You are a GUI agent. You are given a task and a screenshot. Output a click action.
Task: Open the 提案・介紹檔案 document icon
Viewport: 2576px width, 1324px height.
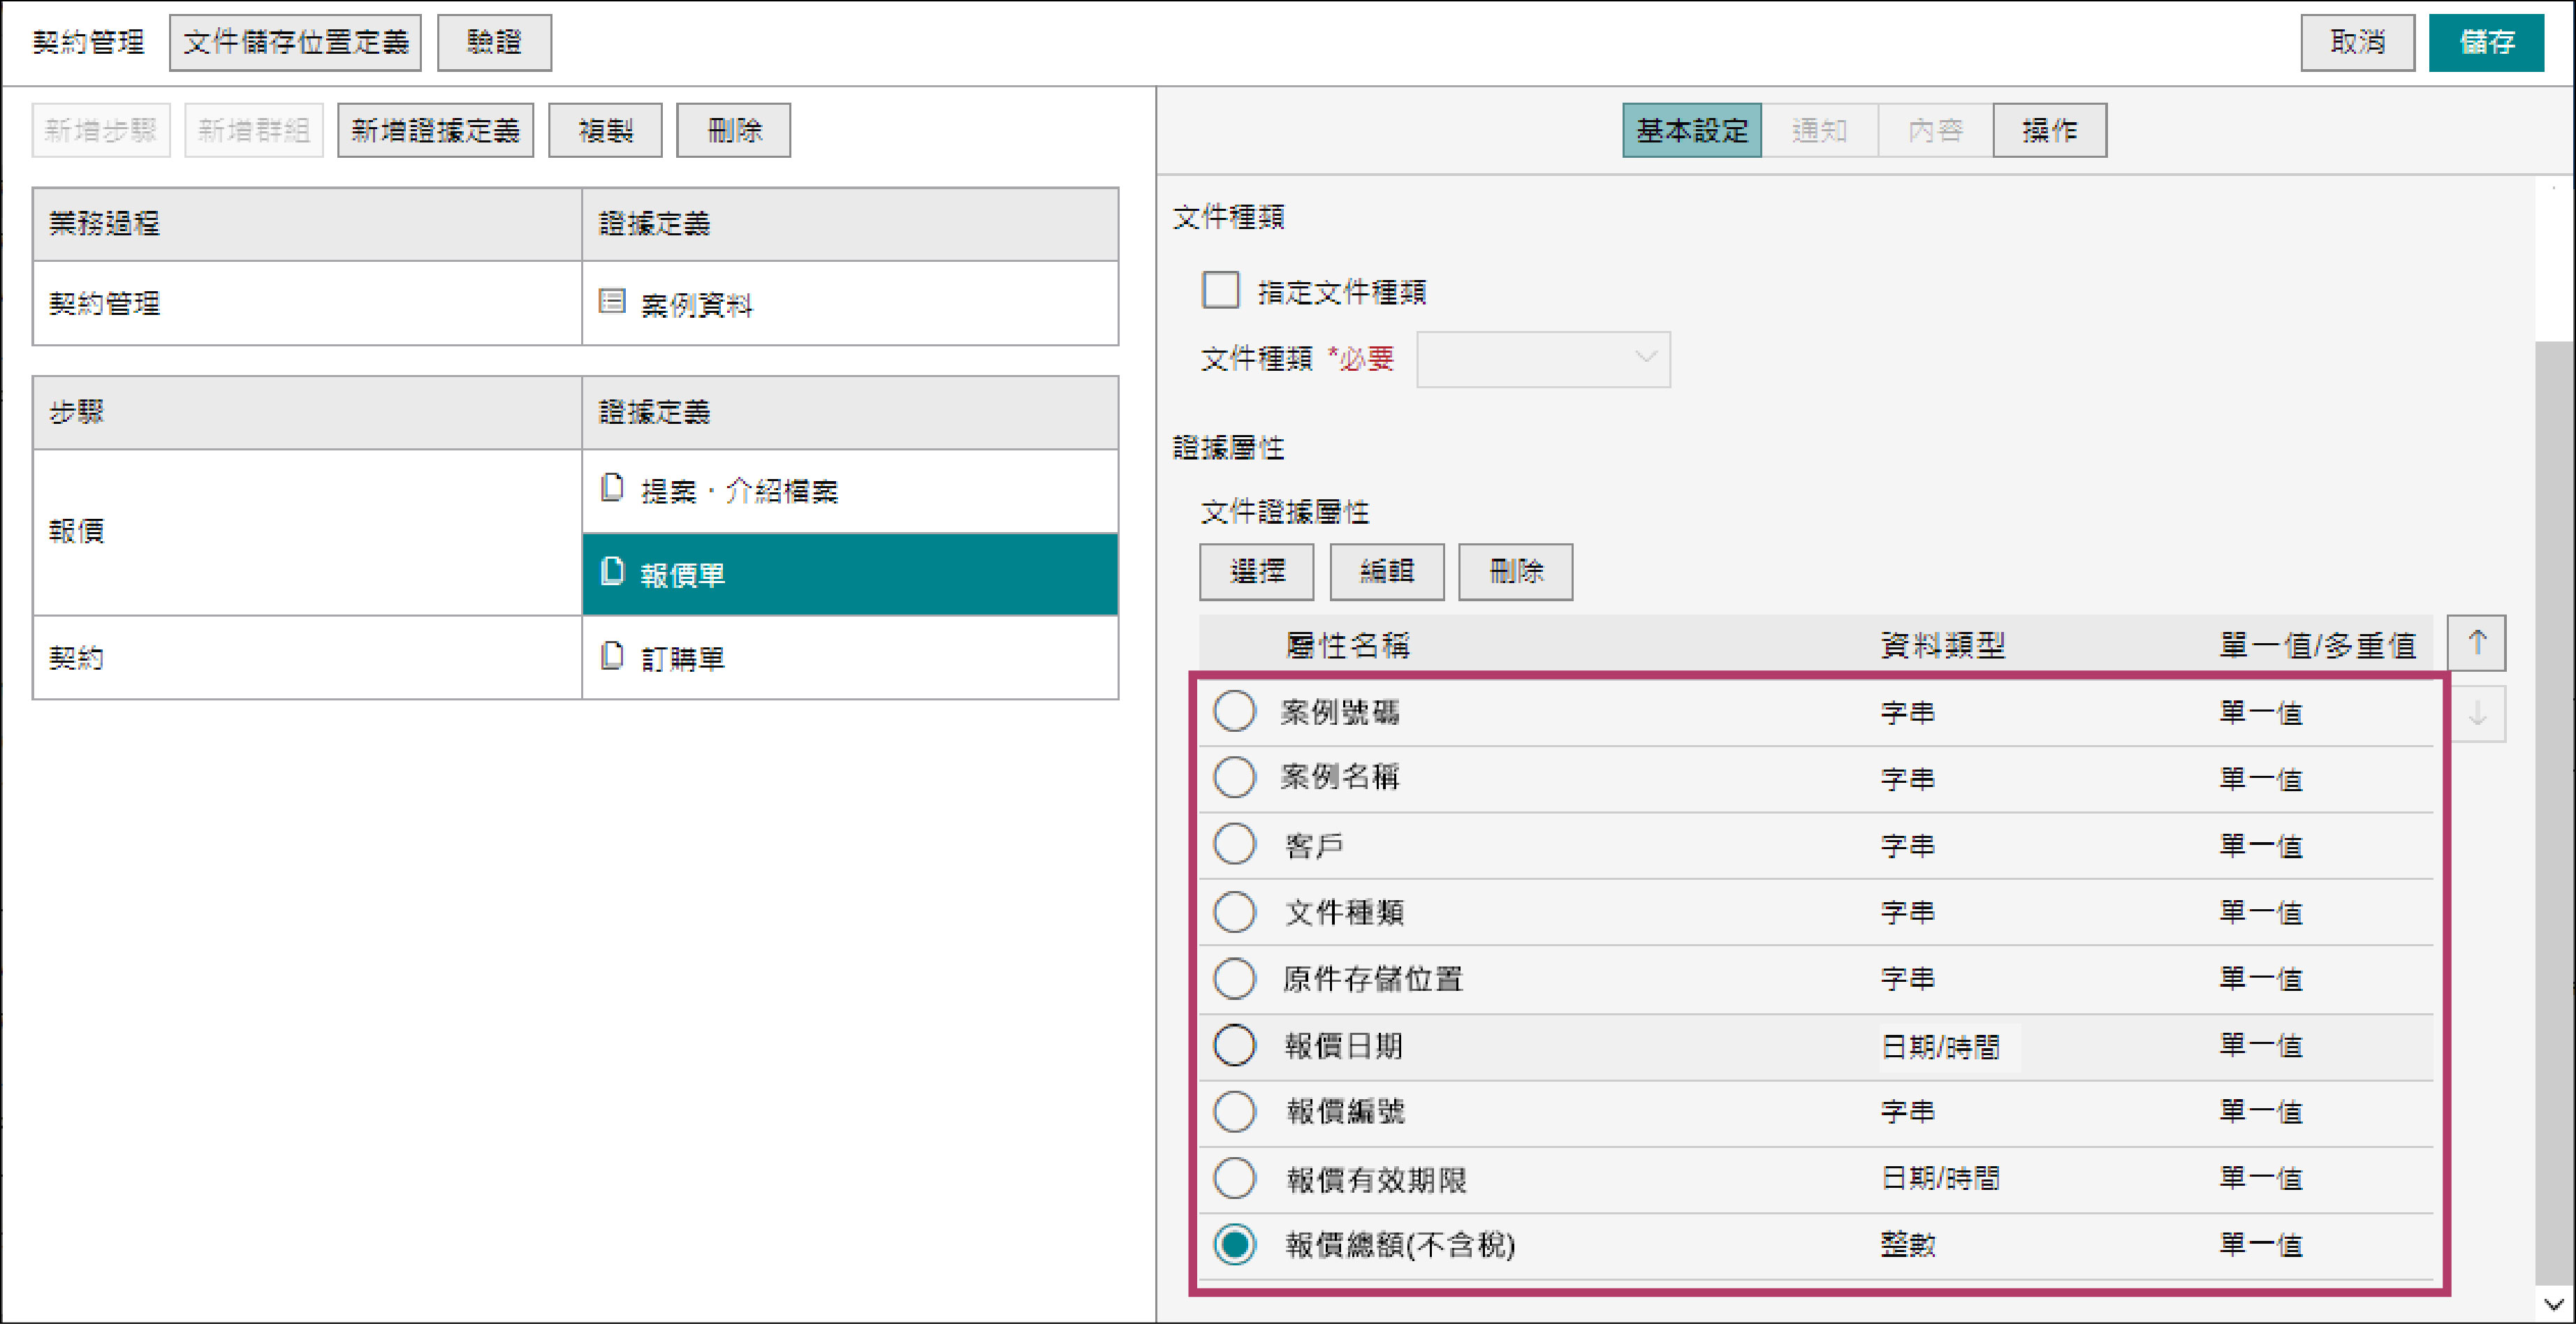point(612,489)
